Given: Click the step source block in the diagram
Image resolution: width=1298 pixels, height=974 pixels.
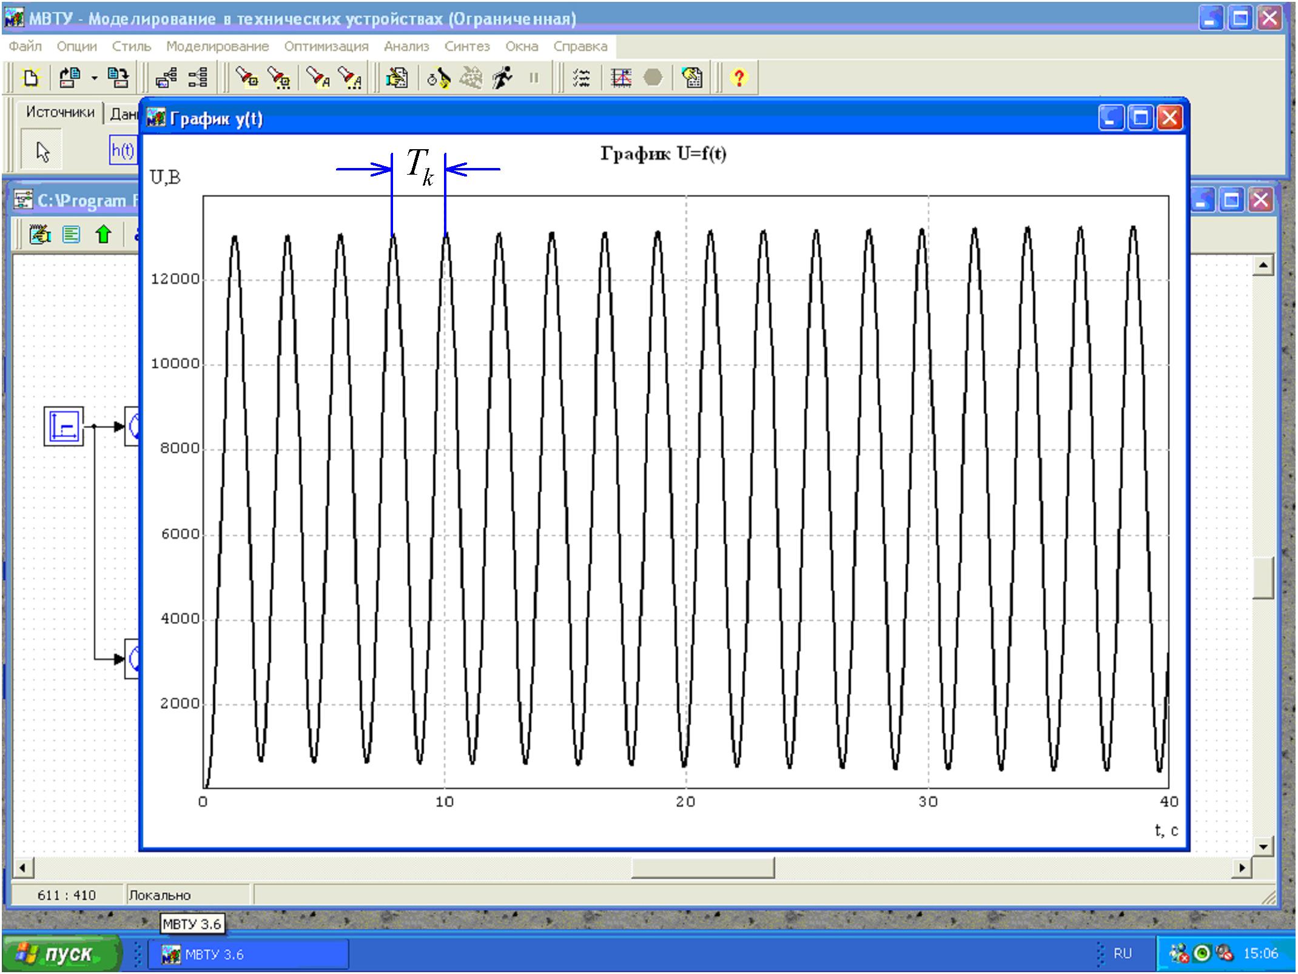Looking at the screenshot, I should (64, 426).
